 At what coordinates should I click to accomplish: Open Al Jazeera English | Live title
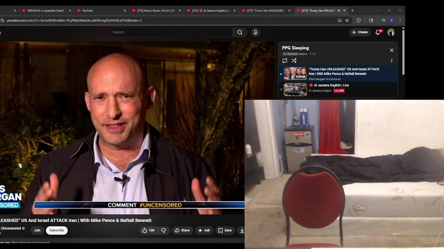click(x=331, y=85)
